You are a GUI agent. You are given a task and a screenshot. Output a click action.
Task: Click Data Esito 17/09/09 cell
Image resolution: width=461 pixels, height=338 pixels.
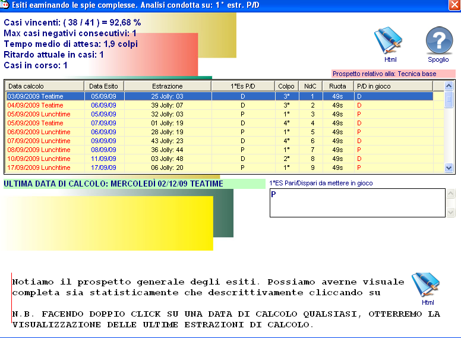coord(104,168)
